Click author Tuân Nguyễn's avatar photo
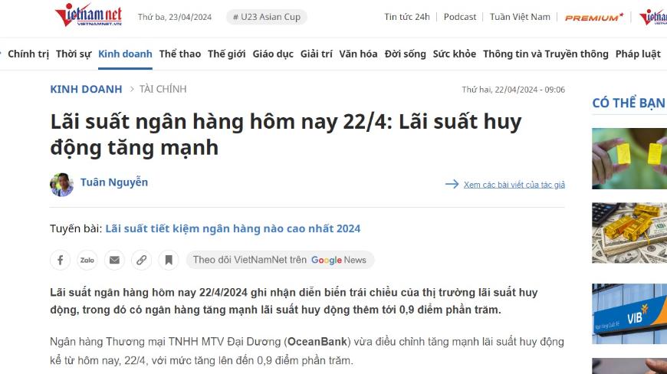This screenshot has height=374, width=667. 61,185
